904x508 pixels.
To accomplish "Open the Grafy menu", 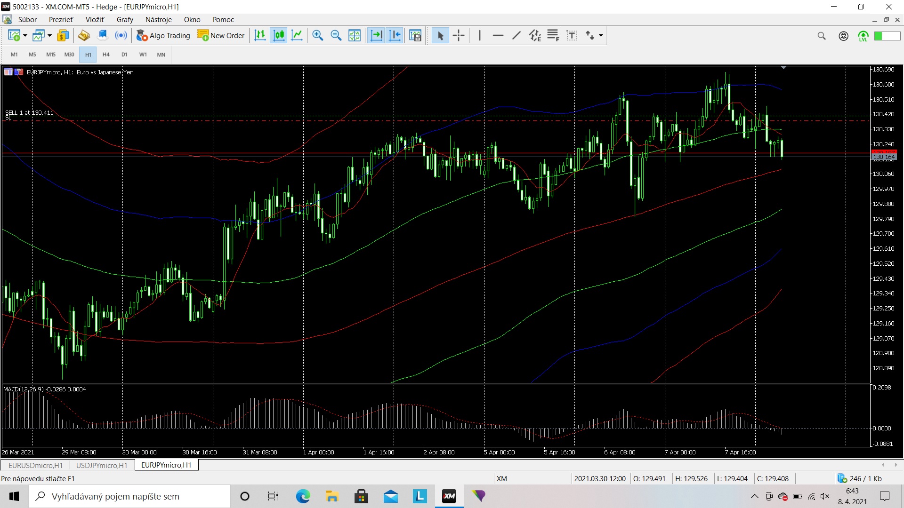I will point(125,19).
